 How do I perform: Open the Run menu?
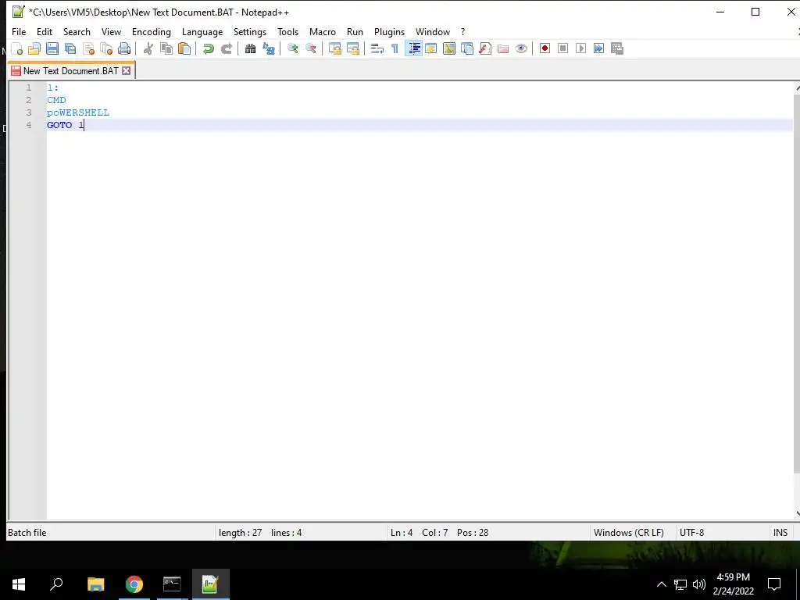click(x=355, y=31)
